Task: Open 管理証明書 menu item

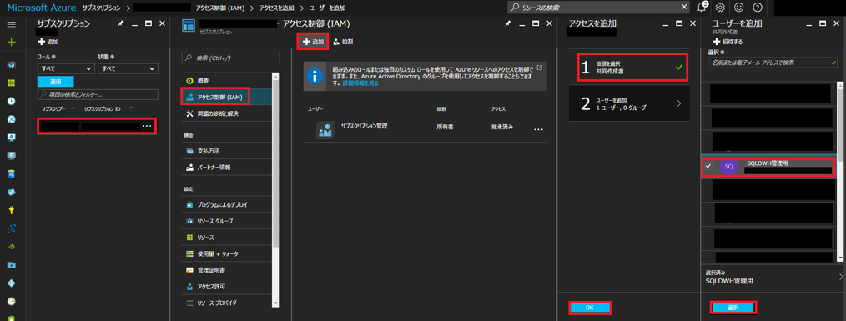Action: [226, 270]
